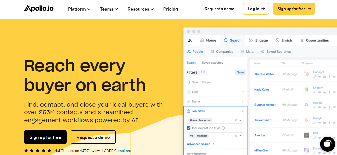Click Google logo in Trevor Smith row

306,120
